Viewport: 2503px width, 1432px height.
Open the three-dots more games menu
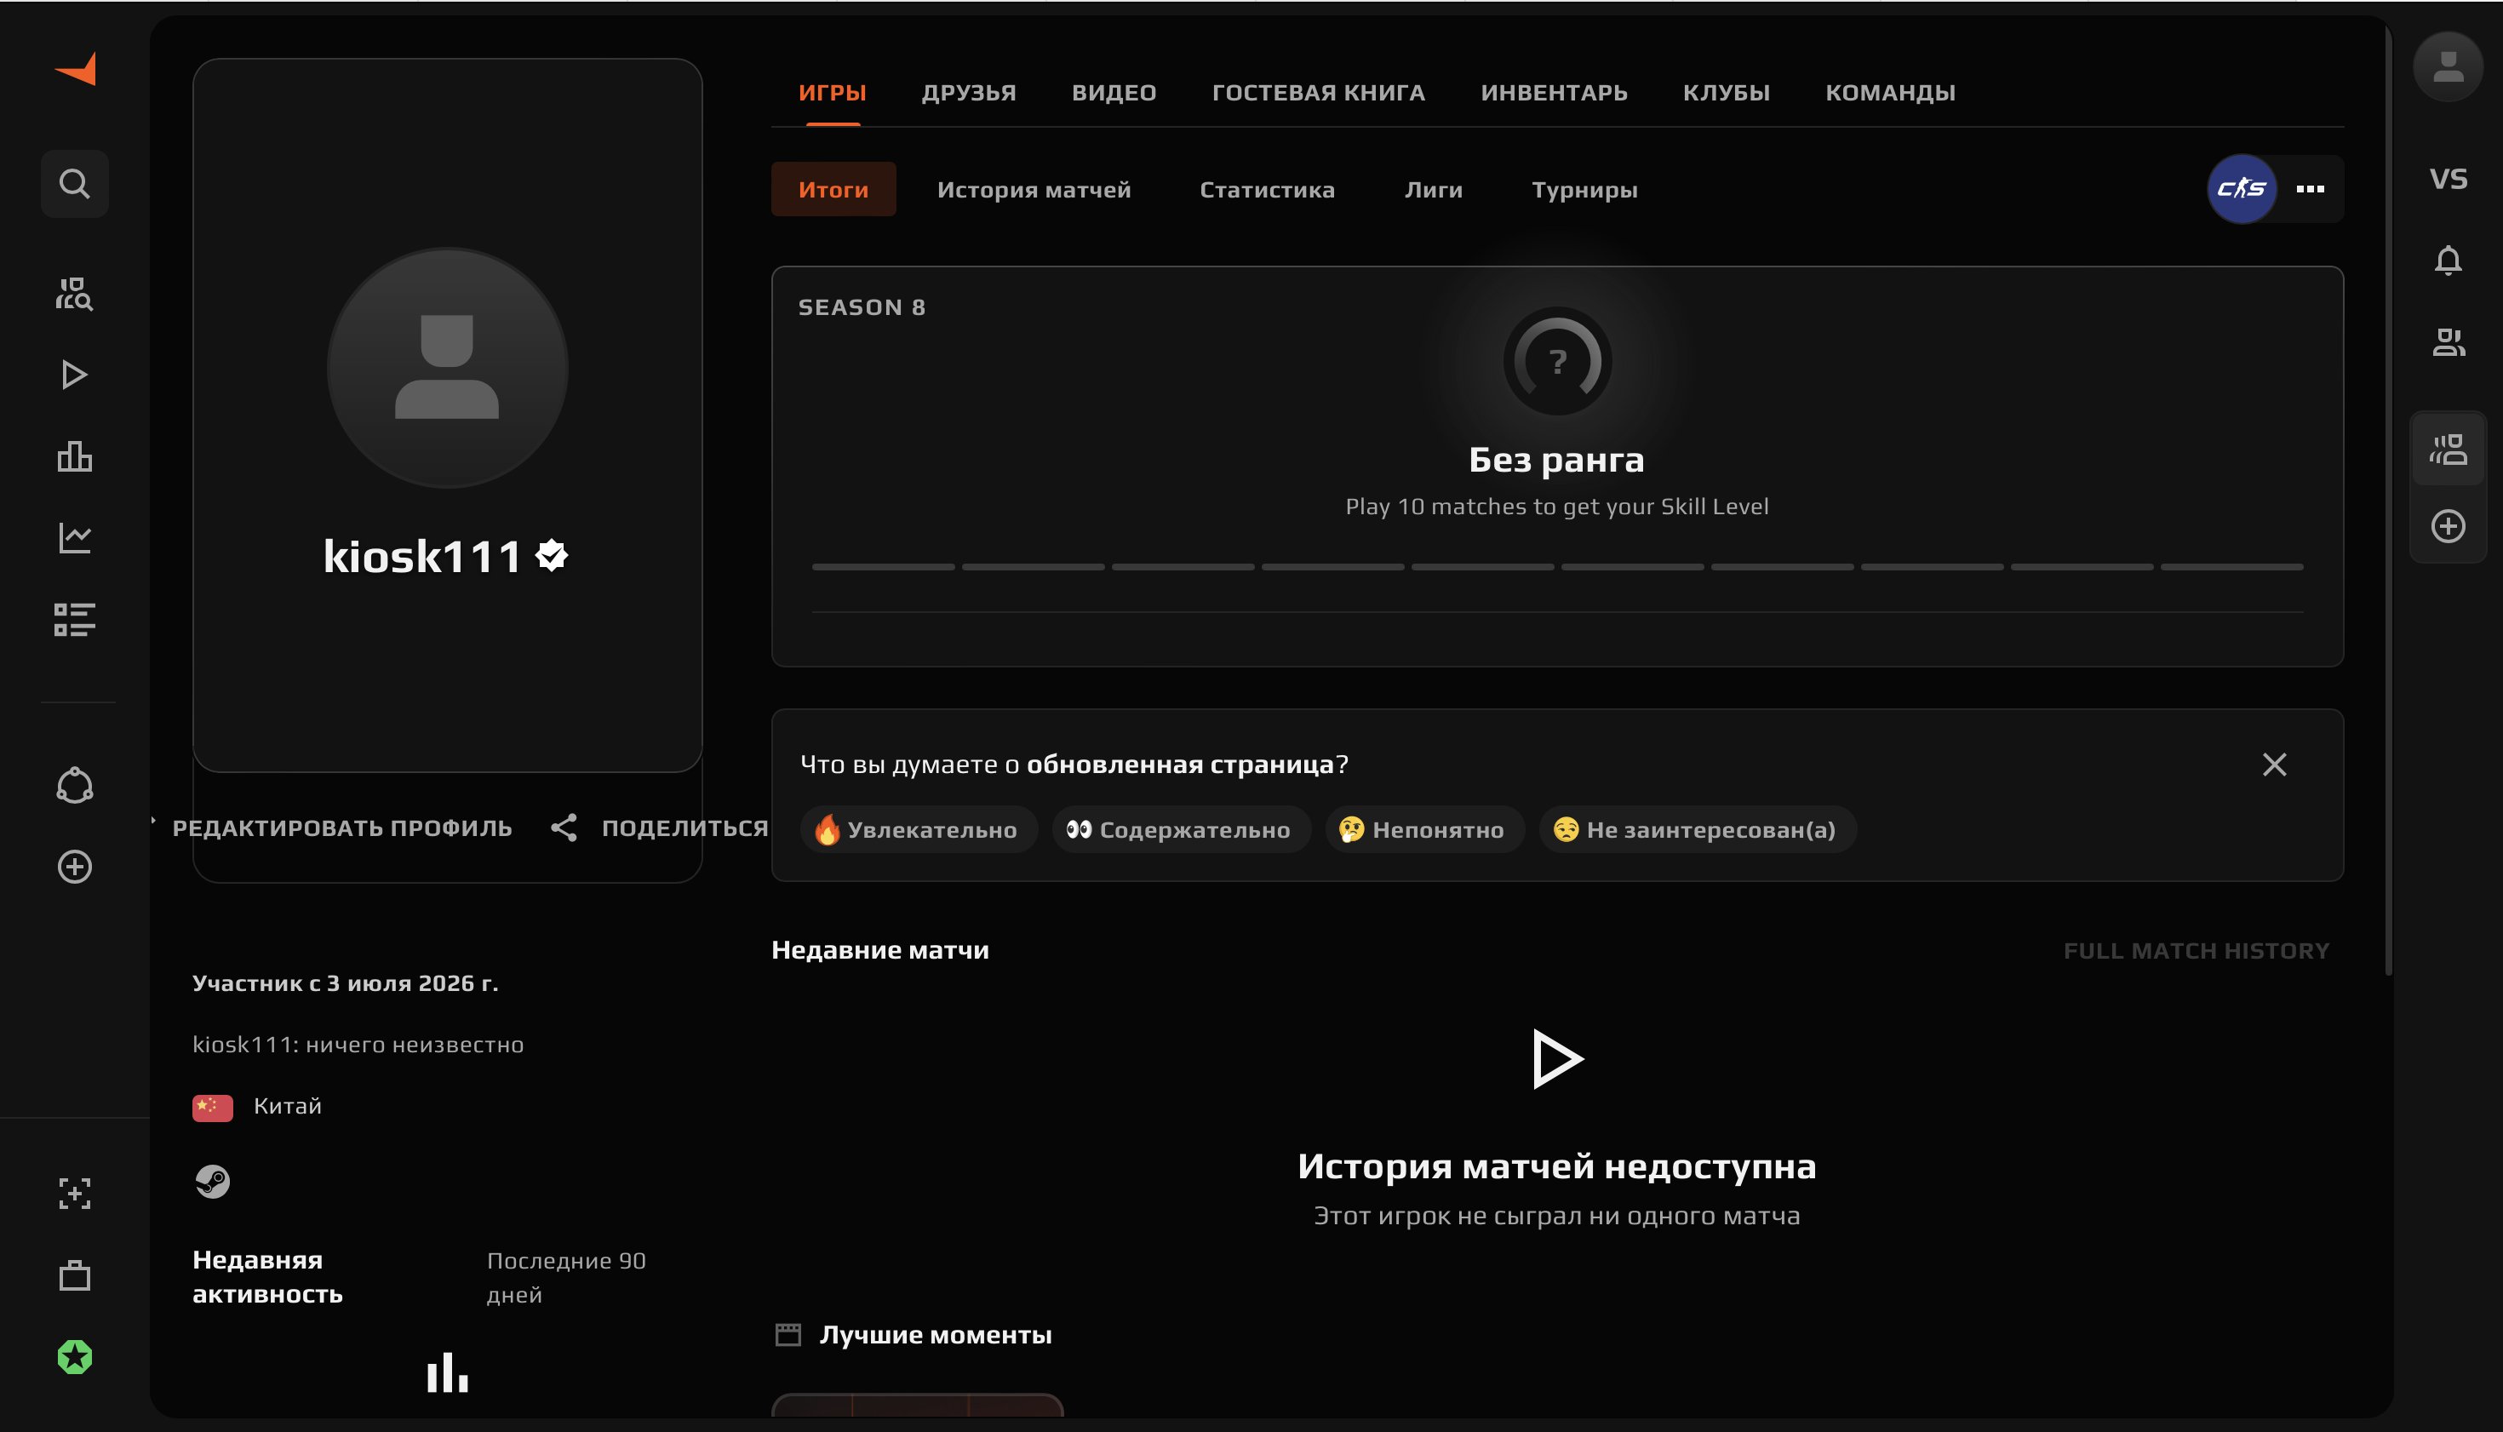(x=2311, y=189)
